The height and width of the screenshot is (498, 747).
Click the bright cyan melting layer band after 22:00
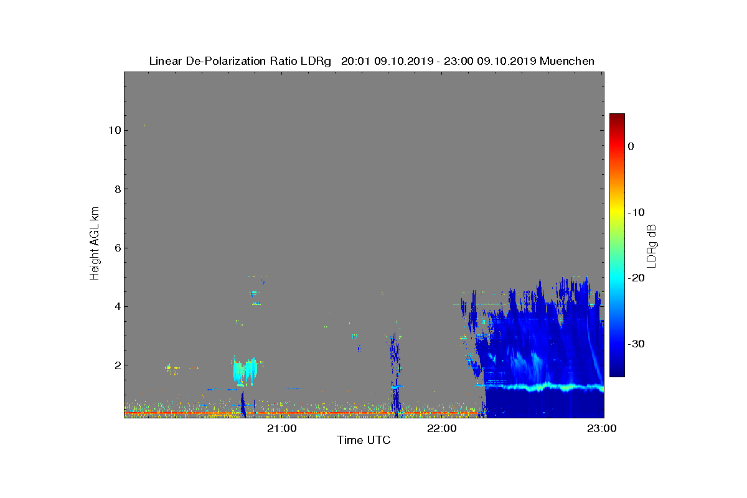[545, 387]
